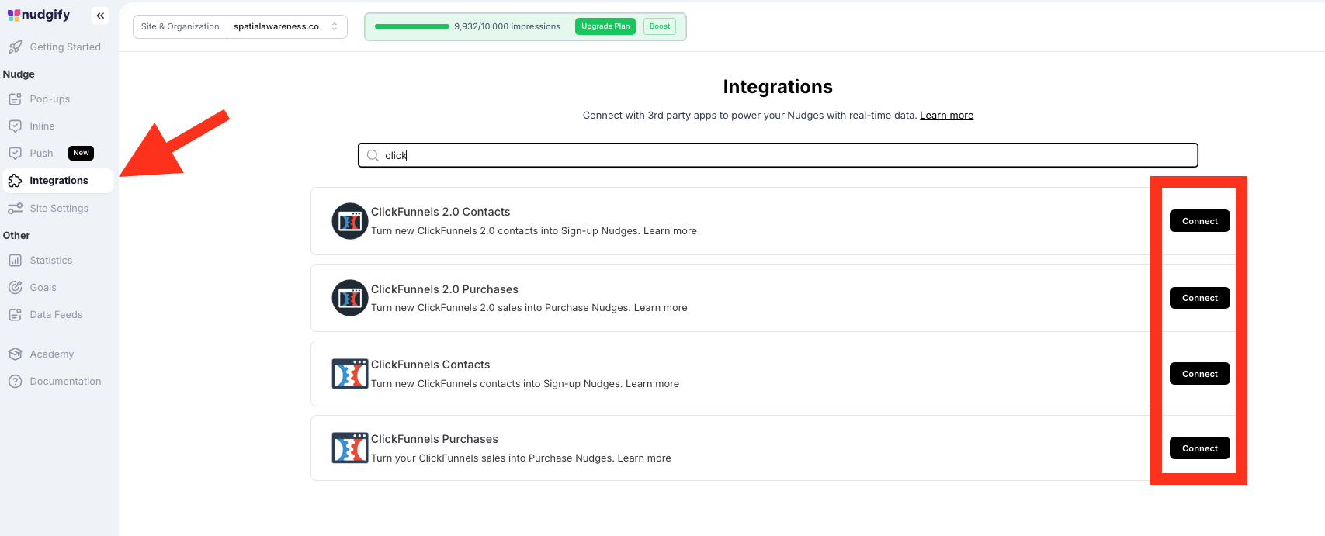
Task: Click Learn more for ClickFunnels 2.0 Purchases
Action: tap(661, 308)
